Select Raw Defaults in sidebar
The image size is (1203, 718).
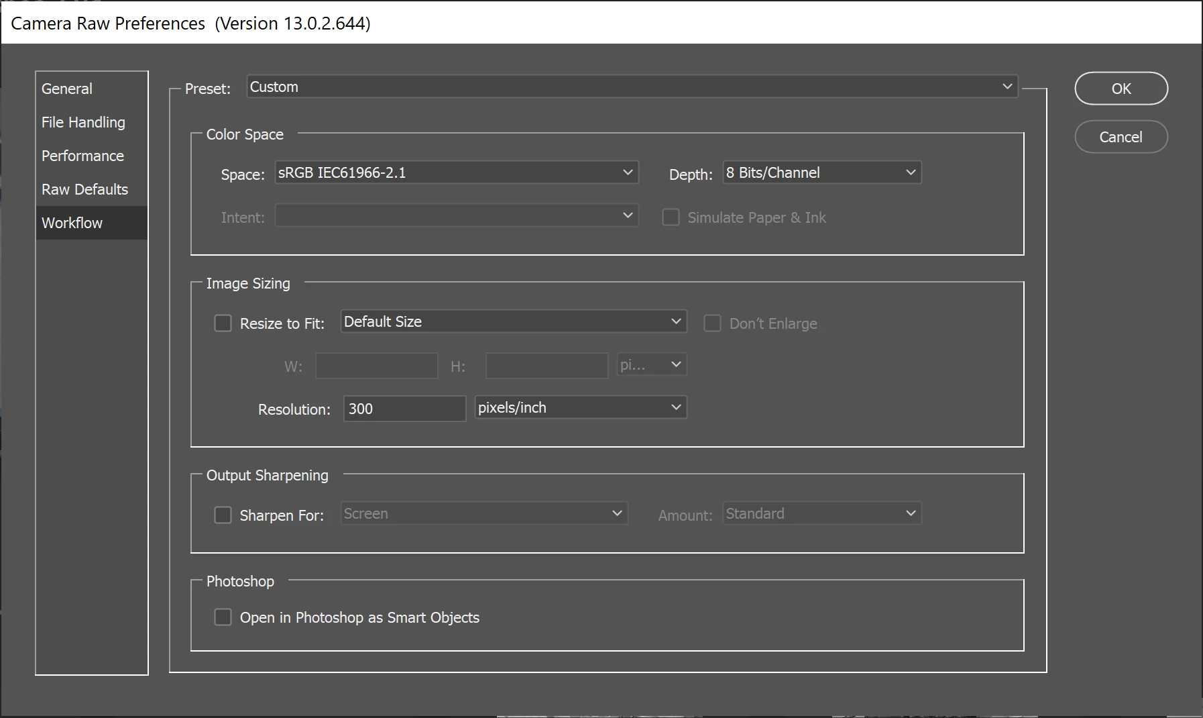click(x=91, y=189)
